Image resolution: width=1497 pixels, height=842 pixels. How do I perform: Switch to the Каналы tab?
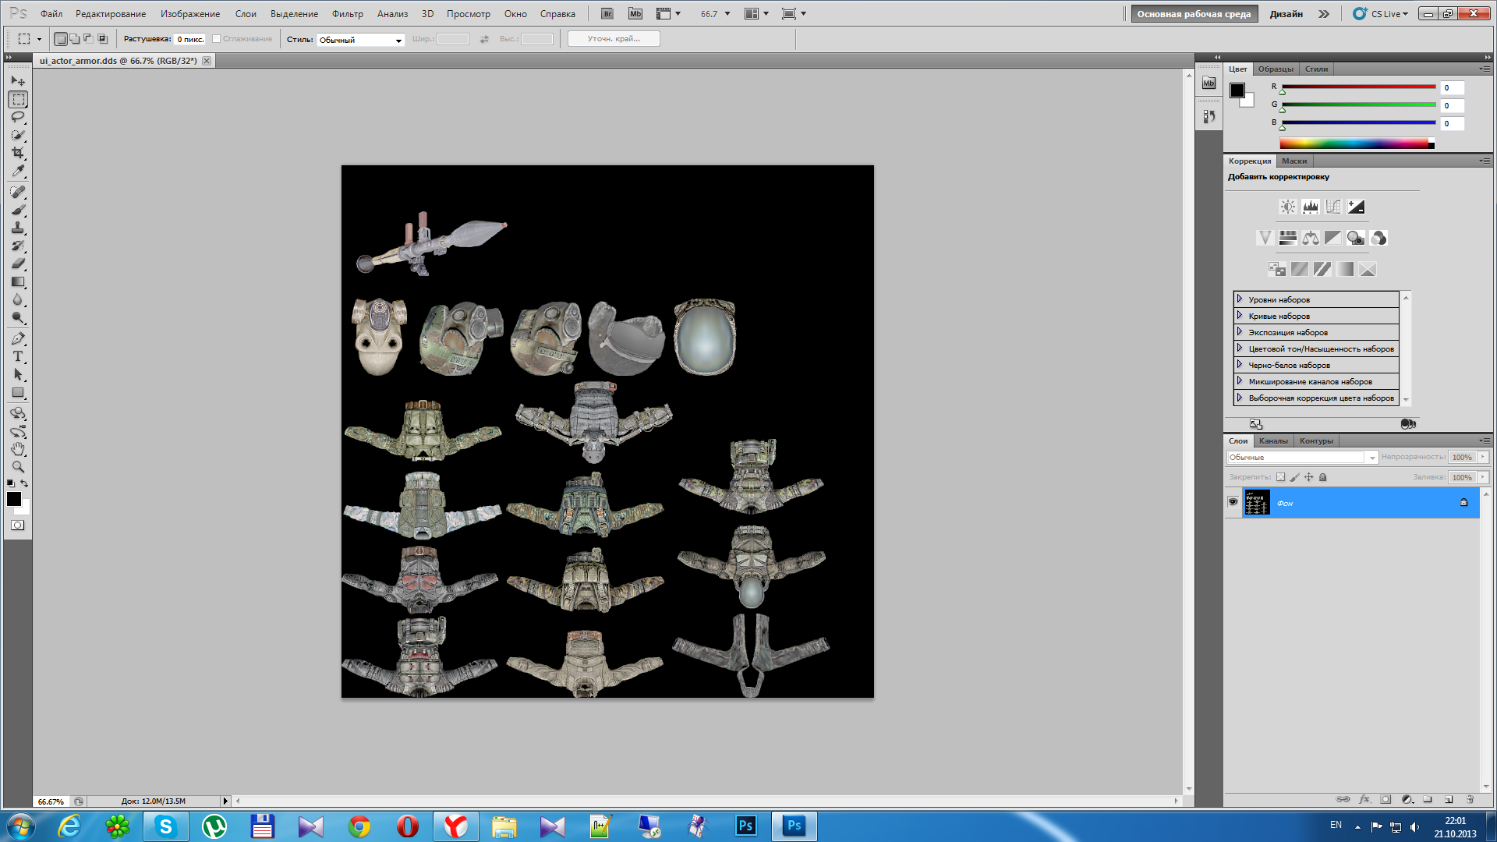(1273, 441)
